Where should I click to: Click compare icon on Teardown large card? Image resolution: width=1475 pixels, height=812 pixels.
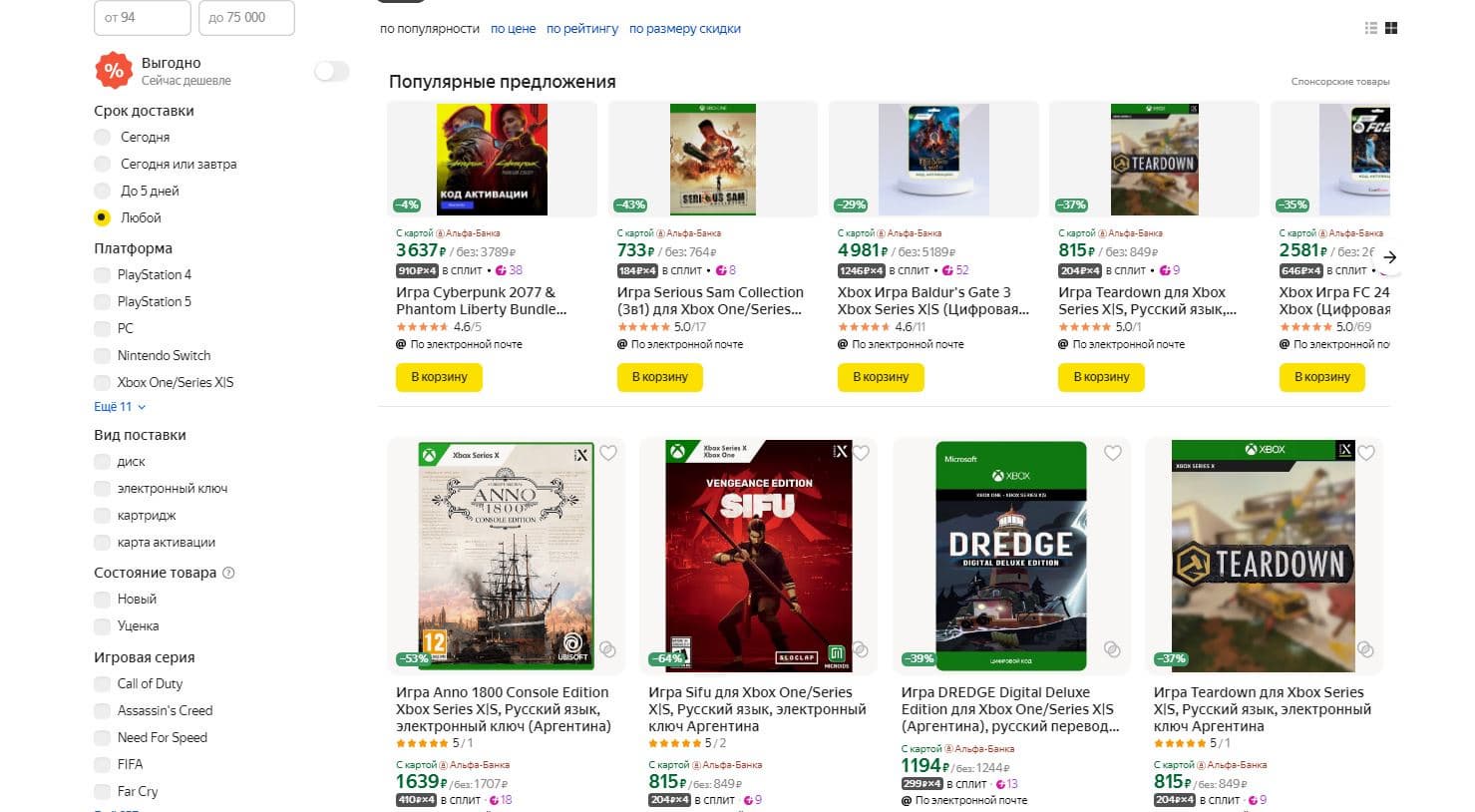(1365, 650)
